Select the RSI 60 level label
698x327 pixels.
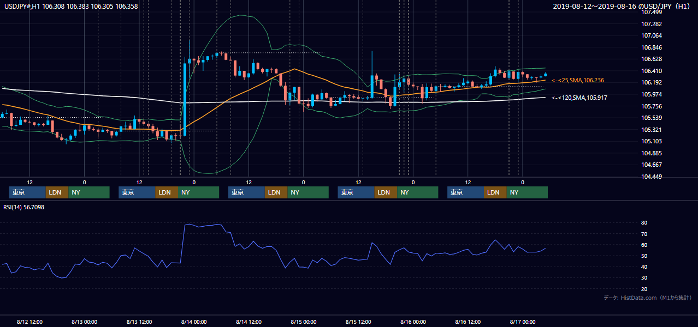[x=644, y=245]
